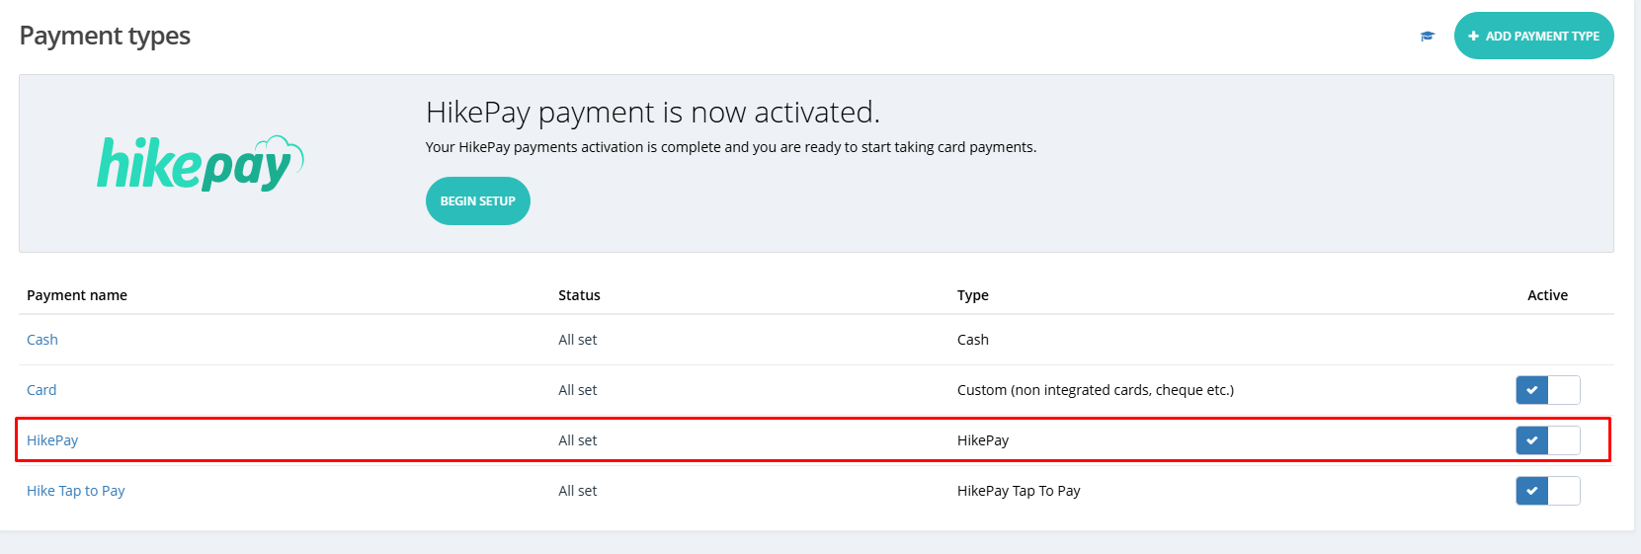Click the Type column header
1641x554 pixels.
(x=972, y=295)
